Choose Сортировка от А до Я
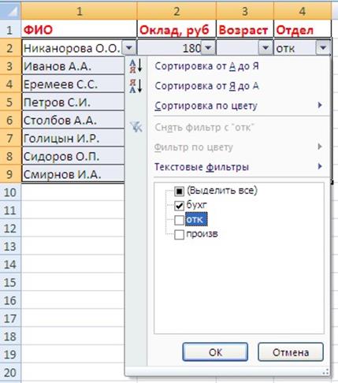This screenshot has width=338, height=383. [x=206, y=66]
